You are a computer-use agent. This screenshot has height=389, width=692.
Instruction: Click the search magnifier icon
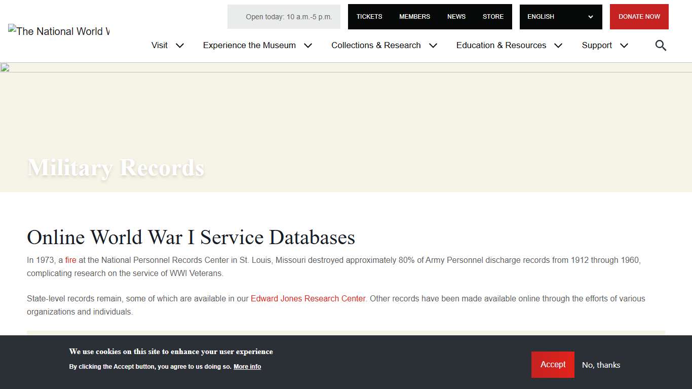pyautogui.click(x=661, y=46)
